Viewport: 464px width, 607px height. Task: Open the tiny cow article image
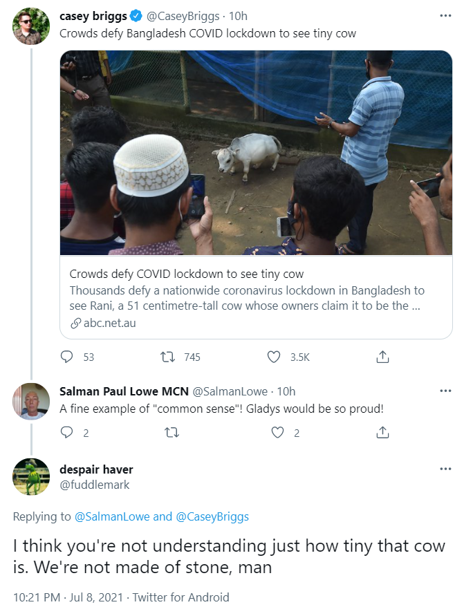tap(256, 152)
